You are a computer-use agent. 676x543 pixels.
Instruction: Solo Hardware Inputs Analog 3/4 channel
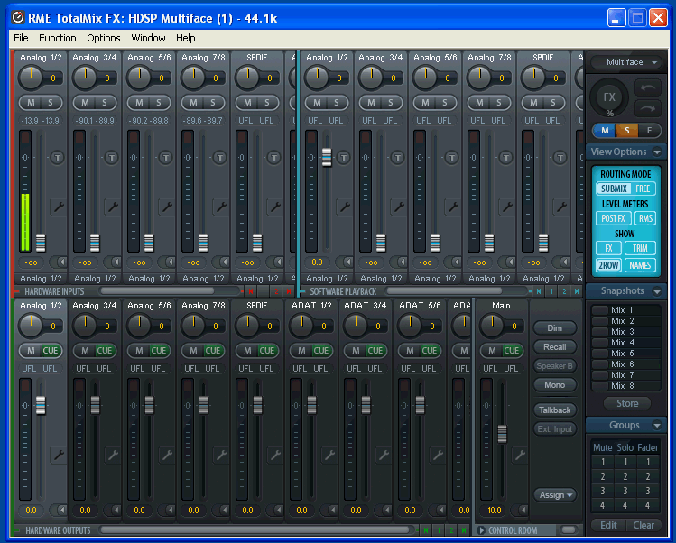click(x=105, y=103)
